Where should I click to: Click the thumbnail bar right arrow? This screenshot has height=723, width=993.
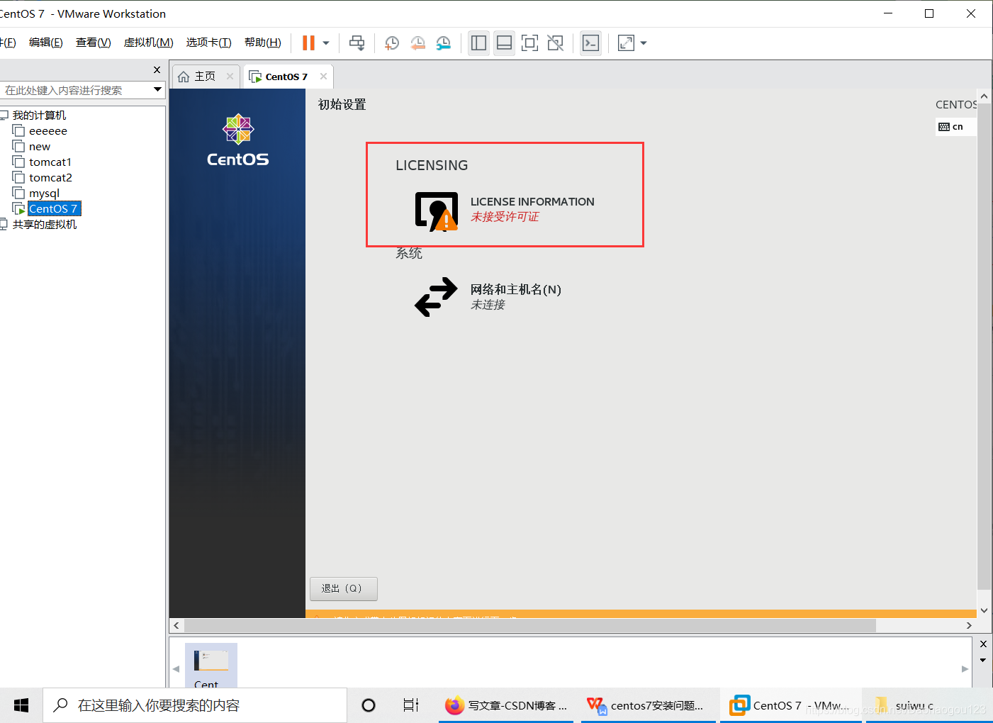[965, 668]
